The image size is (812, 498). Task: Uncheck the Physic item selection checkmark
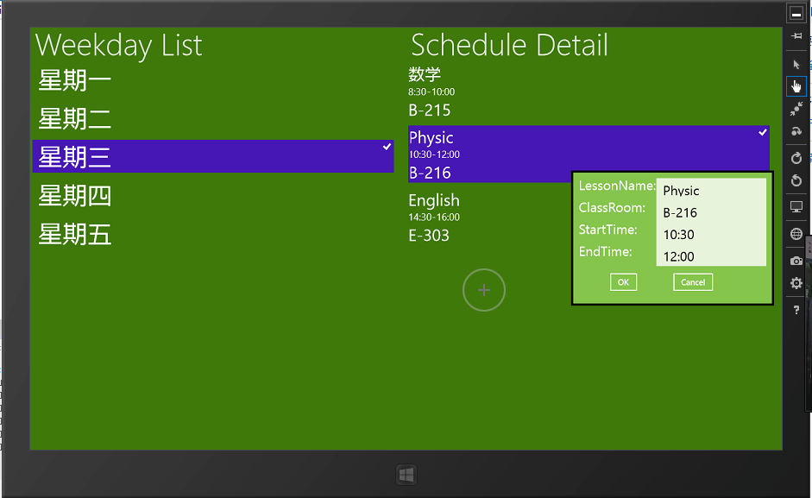pos(763,132)
